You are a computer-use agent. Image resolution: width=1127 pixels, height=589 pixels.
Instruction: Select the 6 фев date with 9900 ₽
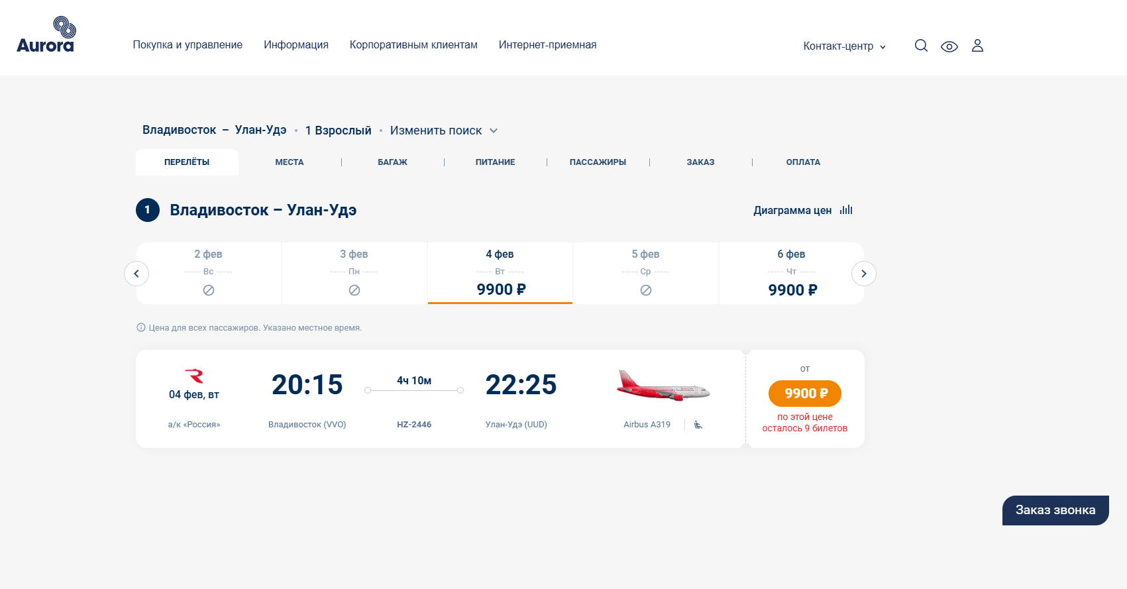[x=792, y=273]
